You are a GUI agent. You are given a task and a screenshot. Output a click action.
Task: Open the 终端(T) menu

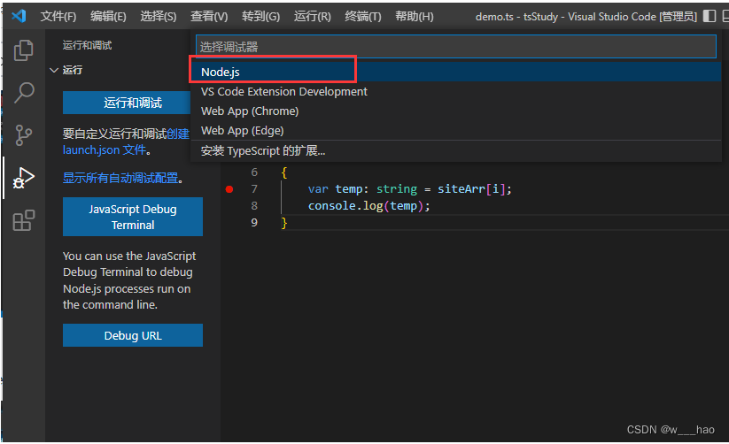click(x=362, y=17)
